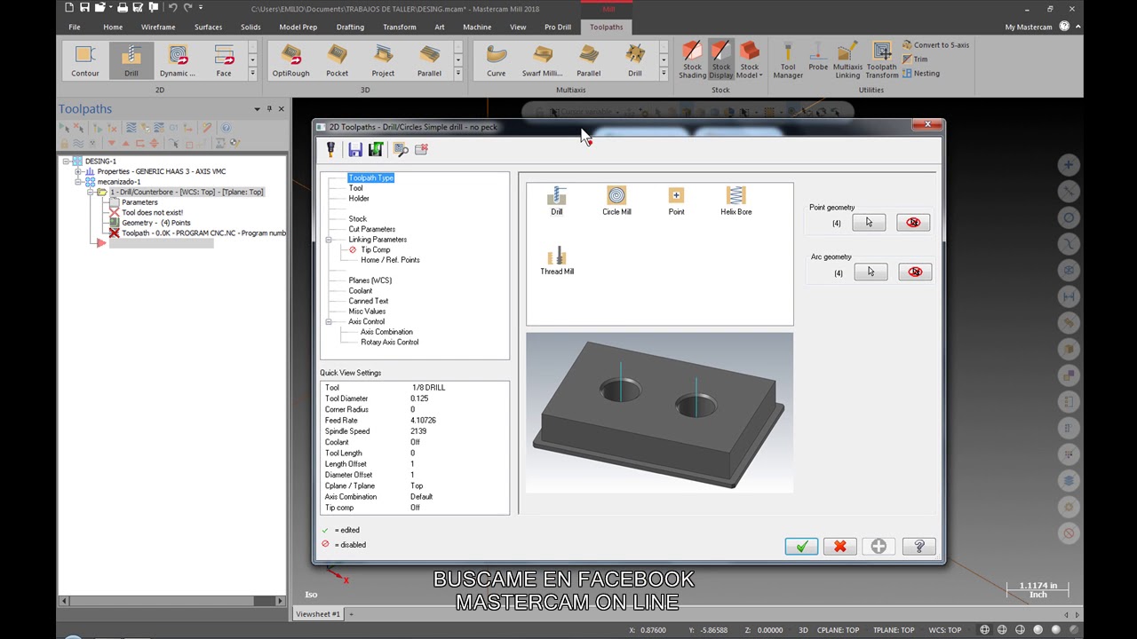The width and height of the screenshot is (1137, 639).
Task: Expand the Properties - GENERIC HAAS node
Action: pos(78,171)
